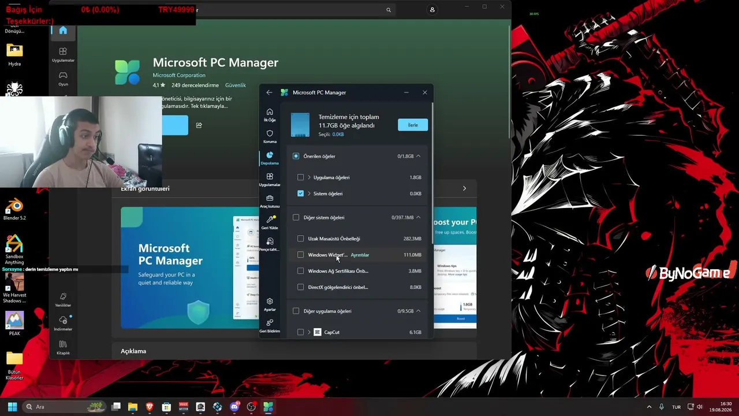Click the share icon in Microsoft Store
The width and height of the screenshot is (739, 416).
[199, 125]
